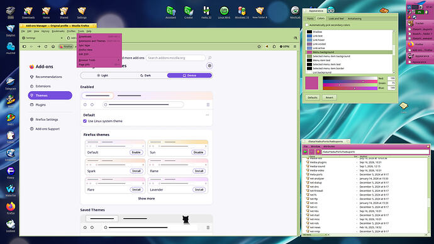Open the Firefox desktop icon

(11, 208)
